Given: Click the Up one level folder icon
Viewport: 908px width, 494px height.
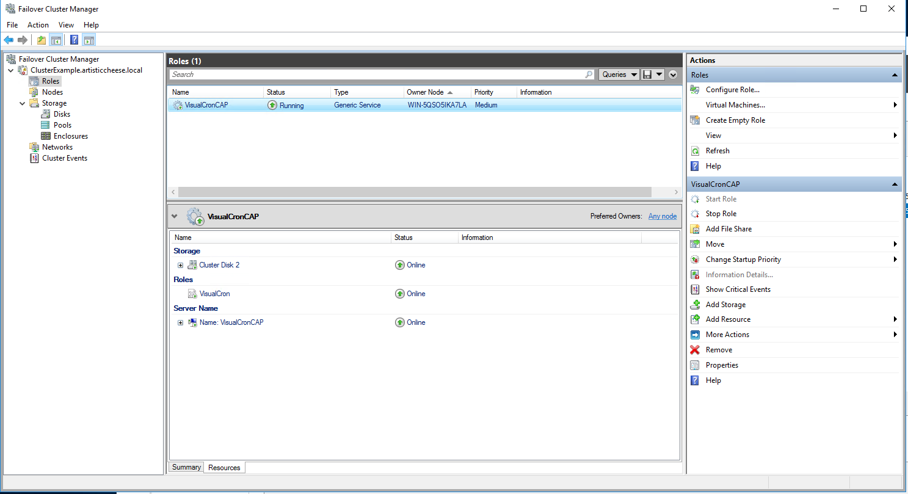Looking at the screenshot, I should [41, 40].
